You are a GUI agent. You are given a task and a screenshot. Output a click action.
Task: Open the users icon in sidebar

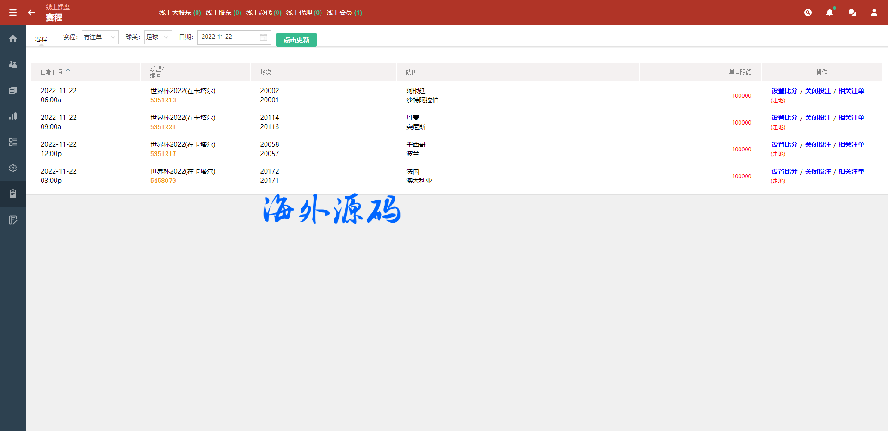pyautogui.click(x=13, y=64)
